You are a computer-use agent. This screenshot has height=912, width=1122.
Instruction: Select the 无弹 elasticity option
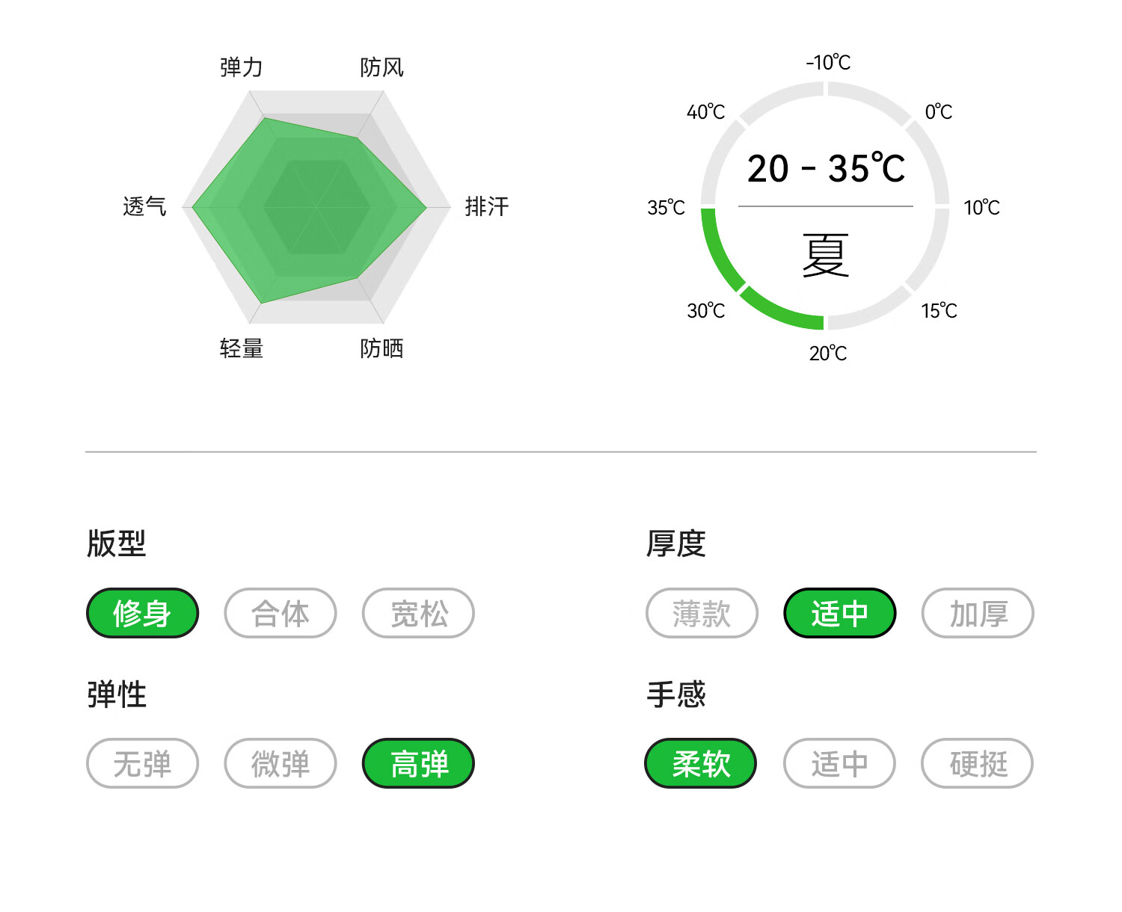[x=143, y=764]
